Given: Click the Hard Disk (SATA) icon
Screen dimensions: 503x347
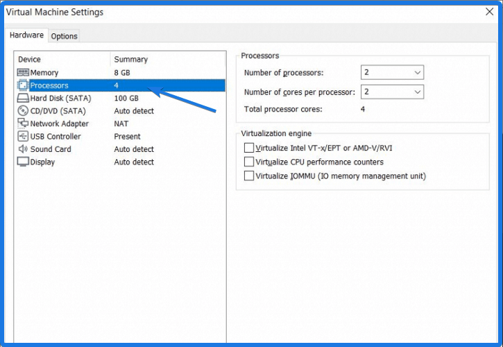Looking at the screenshot, I should pos(23,98).
